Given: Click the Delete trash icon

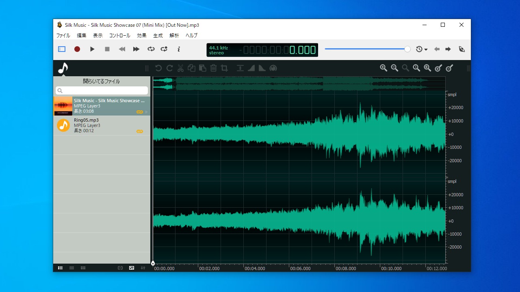Looking at the screenshot, I should coord(214,68).
